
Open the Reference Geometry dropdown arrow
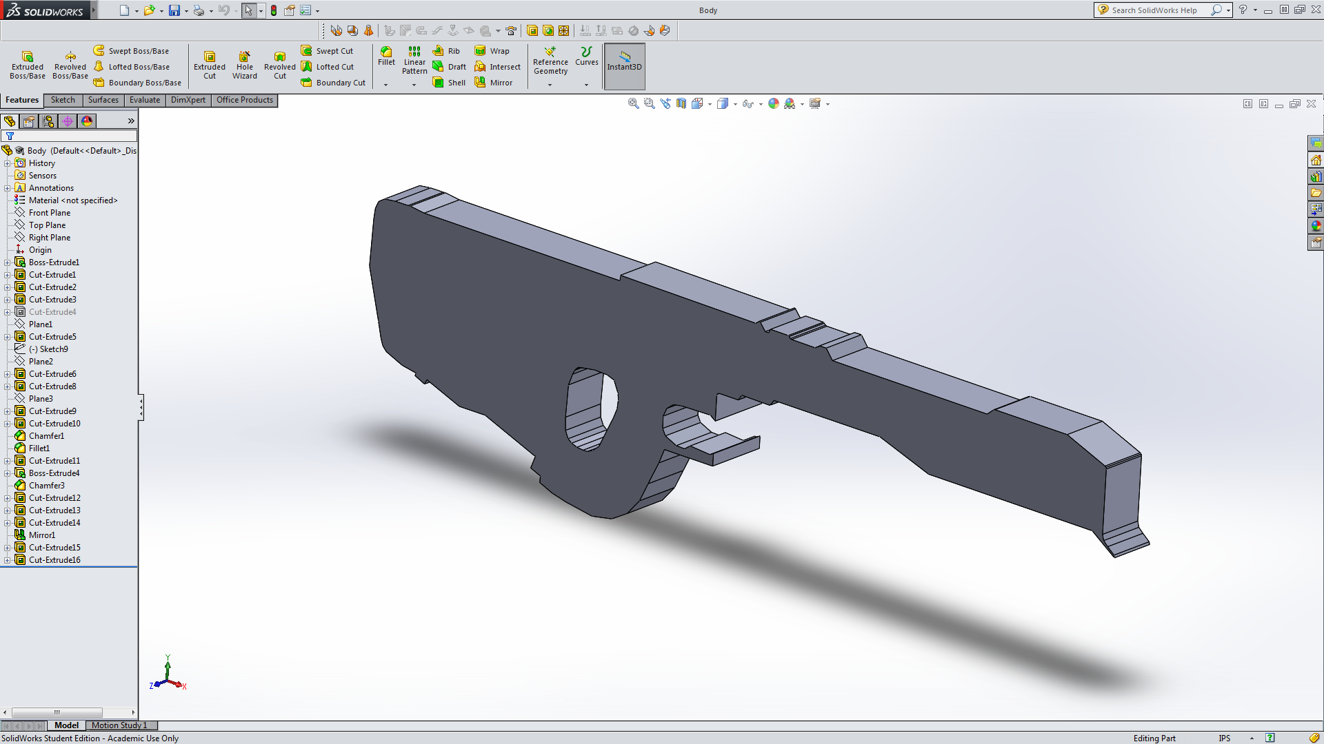[x=550, y=85]
